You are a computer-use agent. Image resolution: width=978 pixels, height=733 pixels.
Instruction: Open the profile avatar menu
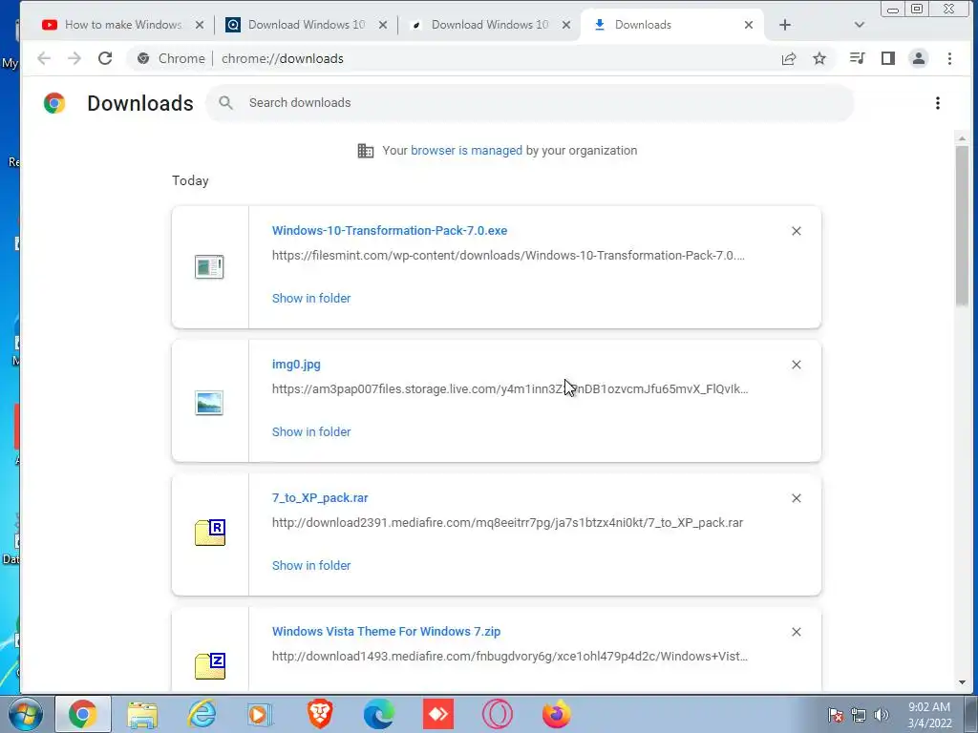(x=919, y=58)
